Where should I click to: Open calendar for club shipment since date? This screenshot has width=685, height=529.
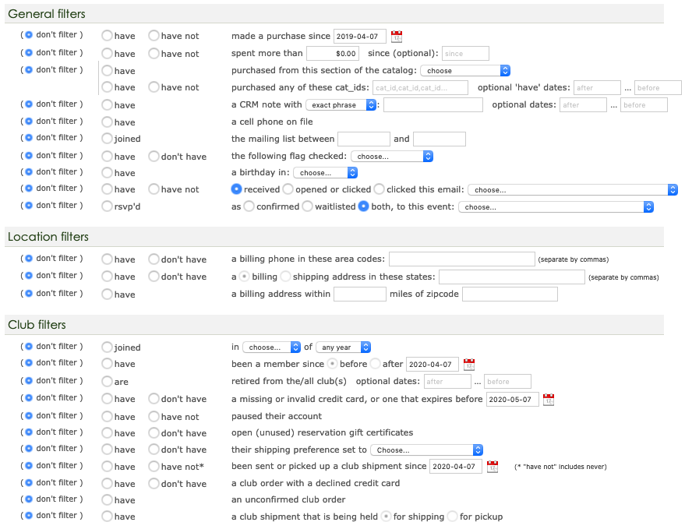[493, 467]
